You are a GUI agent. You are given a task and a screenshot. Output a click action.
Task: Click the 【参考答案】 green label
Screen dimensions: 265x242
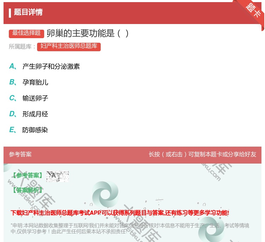tap(27, 176)
